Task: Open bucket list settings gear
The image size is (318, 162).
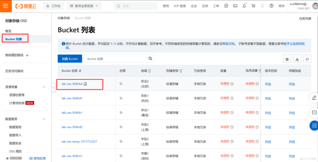Action: (287, 59)
